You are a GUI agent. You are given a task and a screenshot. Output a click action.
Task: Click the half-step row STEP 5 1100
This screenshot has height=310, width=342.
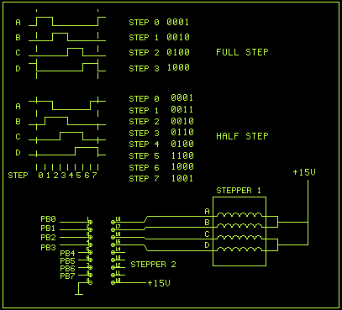161,155
